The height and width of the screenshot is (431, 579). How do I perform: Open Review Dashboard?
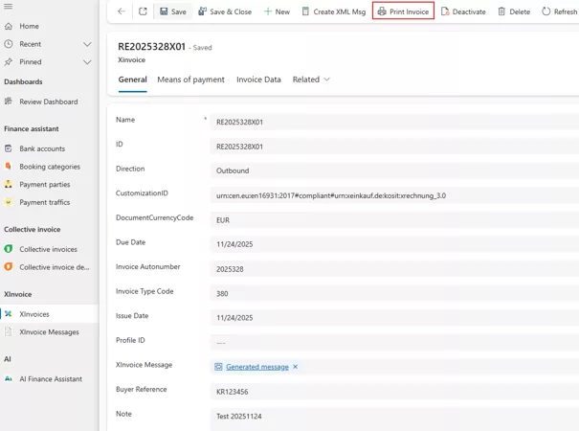click(x=49, y=102)
